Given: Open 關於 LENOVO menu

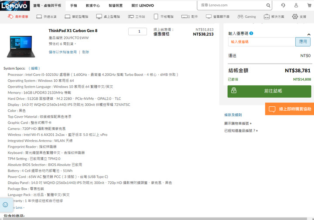Looking at the screenshot, I should (x=143, y=6).
